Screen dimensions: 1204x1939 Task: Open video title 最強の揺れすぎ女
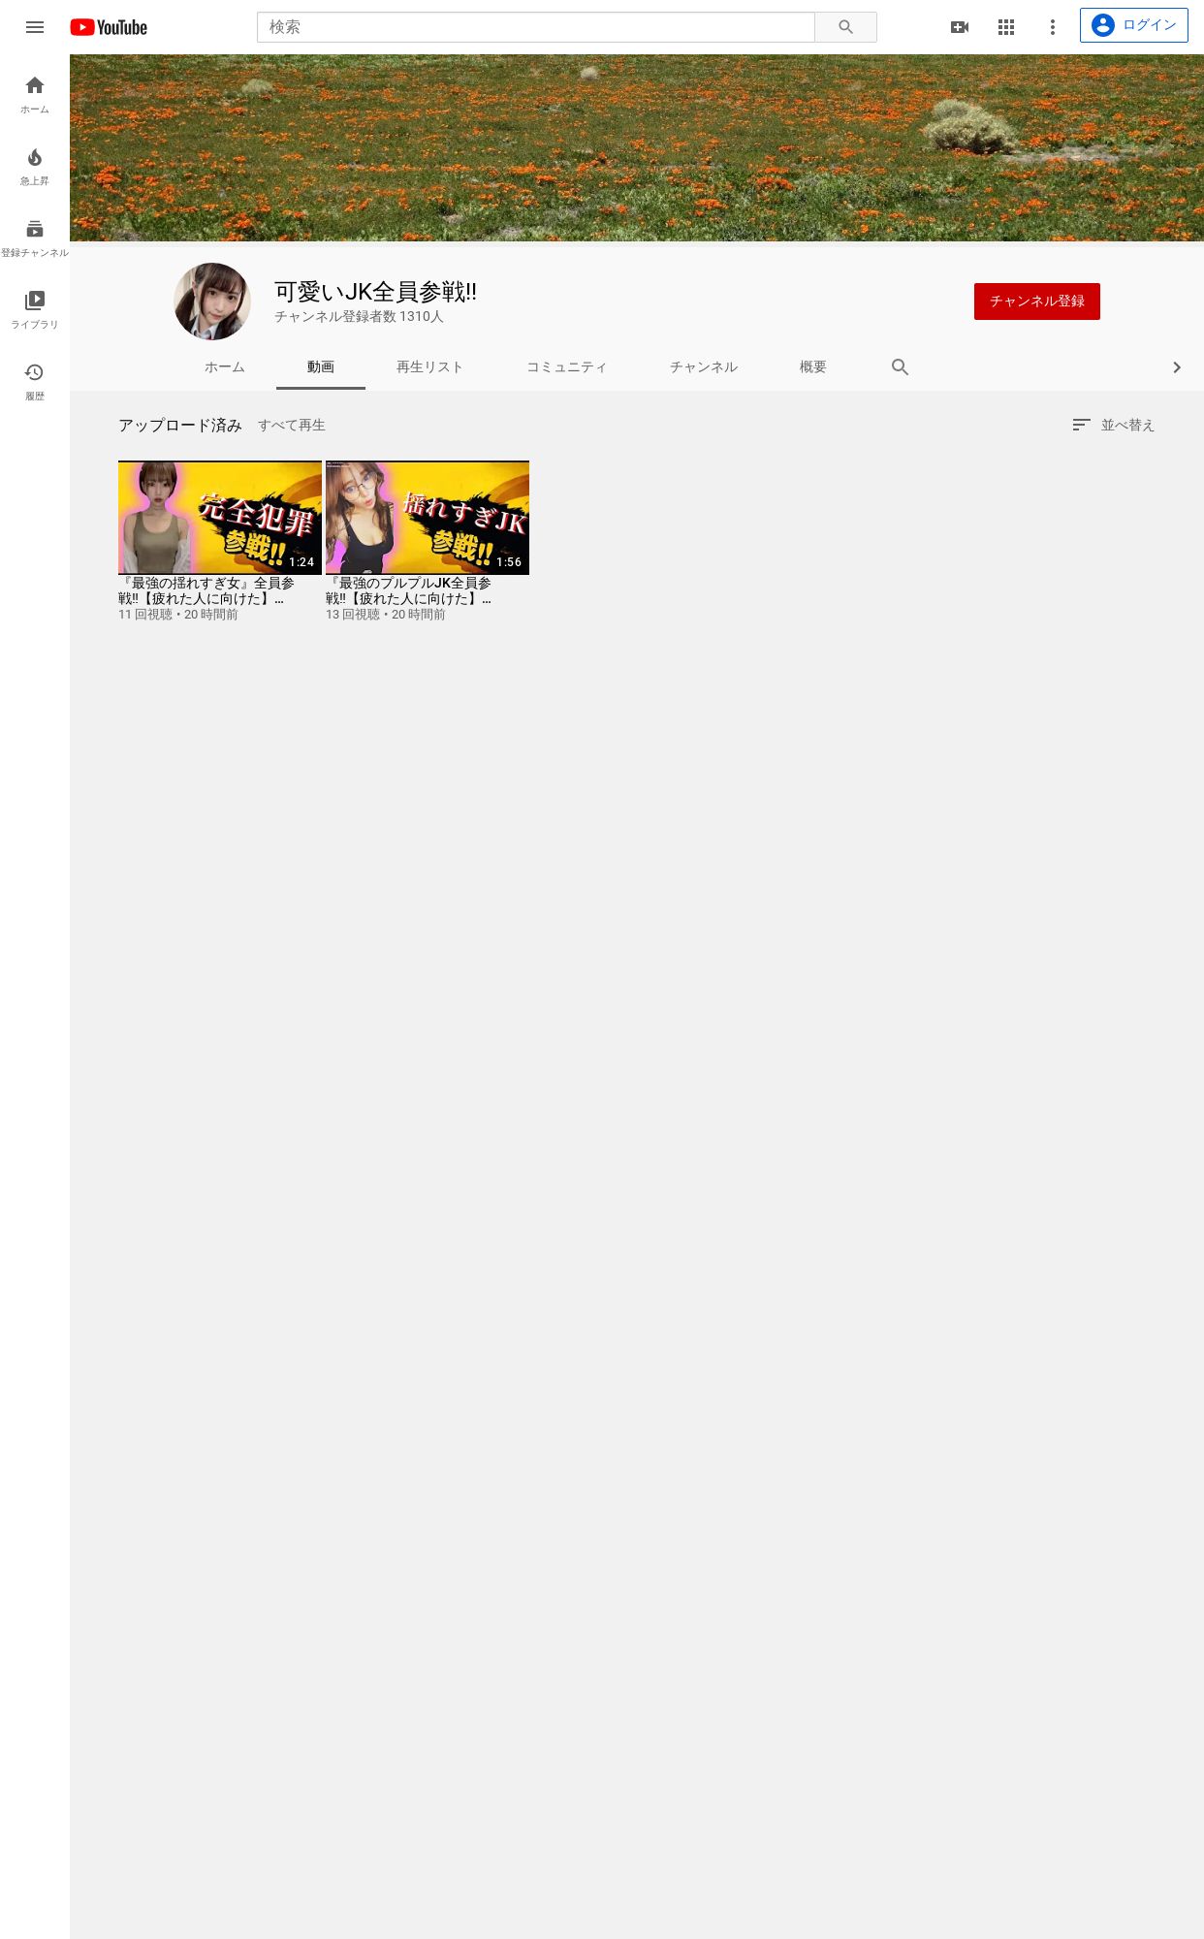(206, 590)
